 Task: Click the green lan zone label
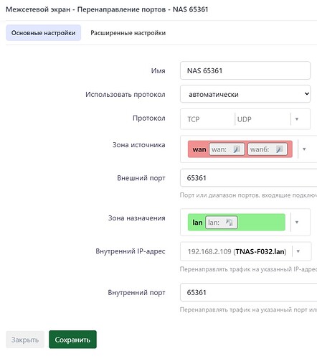click(197, 223)
